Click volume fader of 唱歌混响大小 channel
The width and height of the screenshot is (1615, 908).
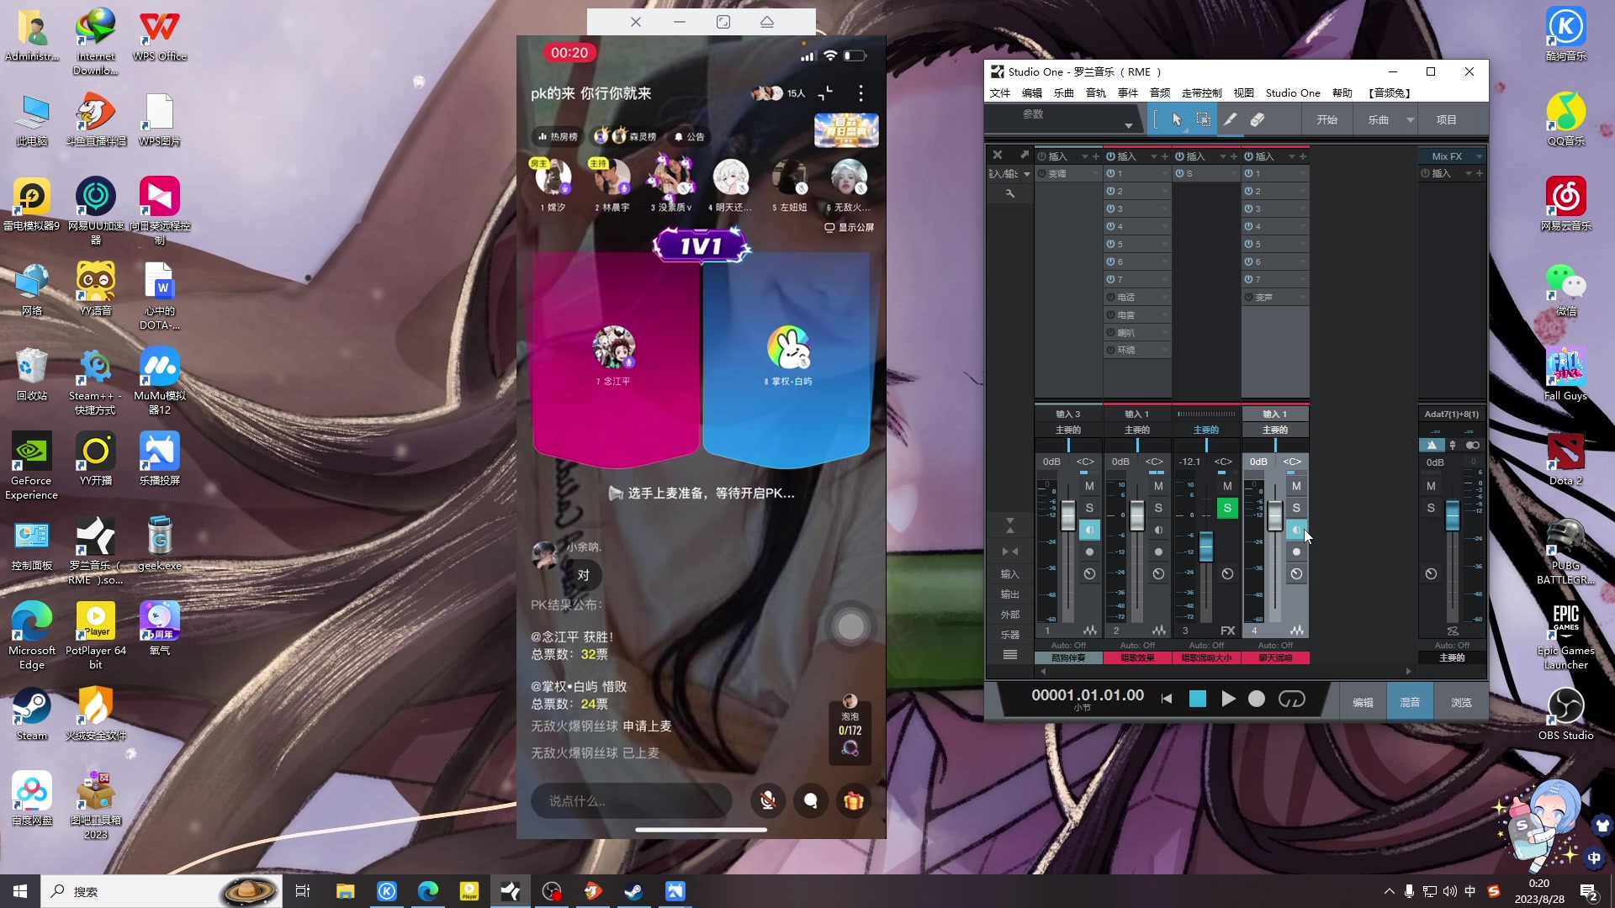(x=1205, y=546)
